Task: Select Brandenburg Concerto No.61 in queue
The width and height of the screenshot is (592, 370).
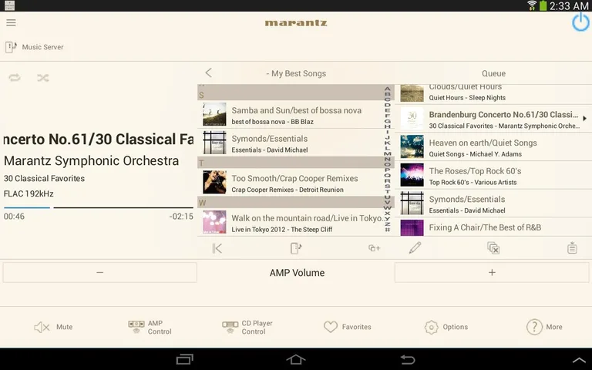Action: click(x=493, y=119)
